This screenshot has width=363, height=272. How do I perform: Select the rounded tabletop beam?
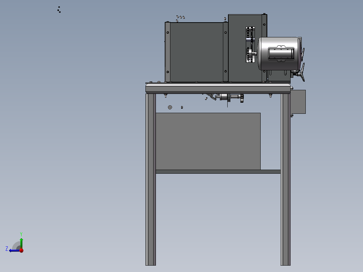click(x=218, y=89)
